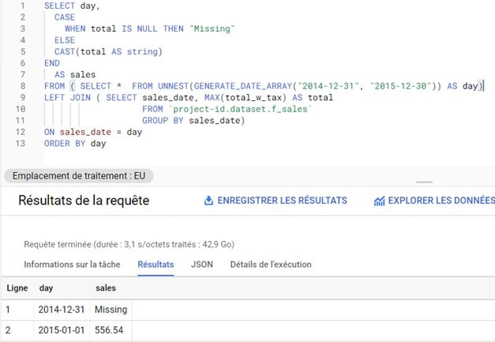Select the 556.54 sales cell
495x342 pixels.
coord(109,330)
